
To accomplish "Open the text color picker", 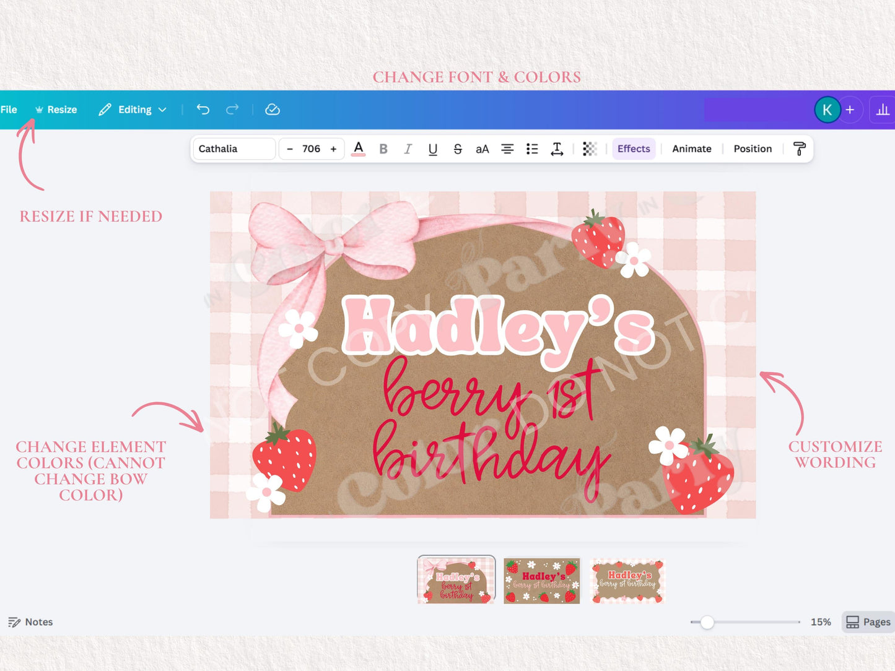I will 358,149.
